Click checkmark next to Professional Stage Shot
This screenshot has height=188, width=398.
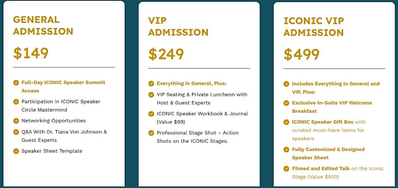(x=151, y=133)
